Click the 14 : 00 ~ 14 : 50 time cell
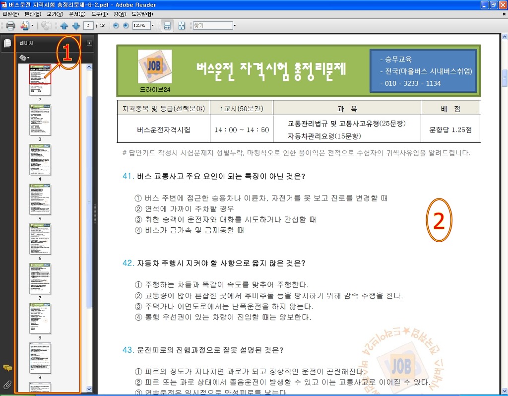 click(242, 130)
